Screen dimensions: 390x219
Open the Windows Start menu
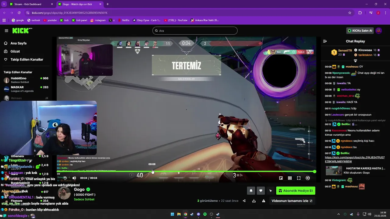172,214
